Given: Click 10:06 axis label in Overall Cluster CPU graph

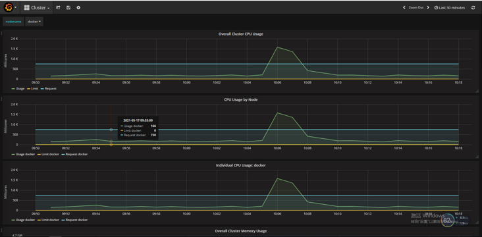Looking at the screenshot, I should (277, 82).
